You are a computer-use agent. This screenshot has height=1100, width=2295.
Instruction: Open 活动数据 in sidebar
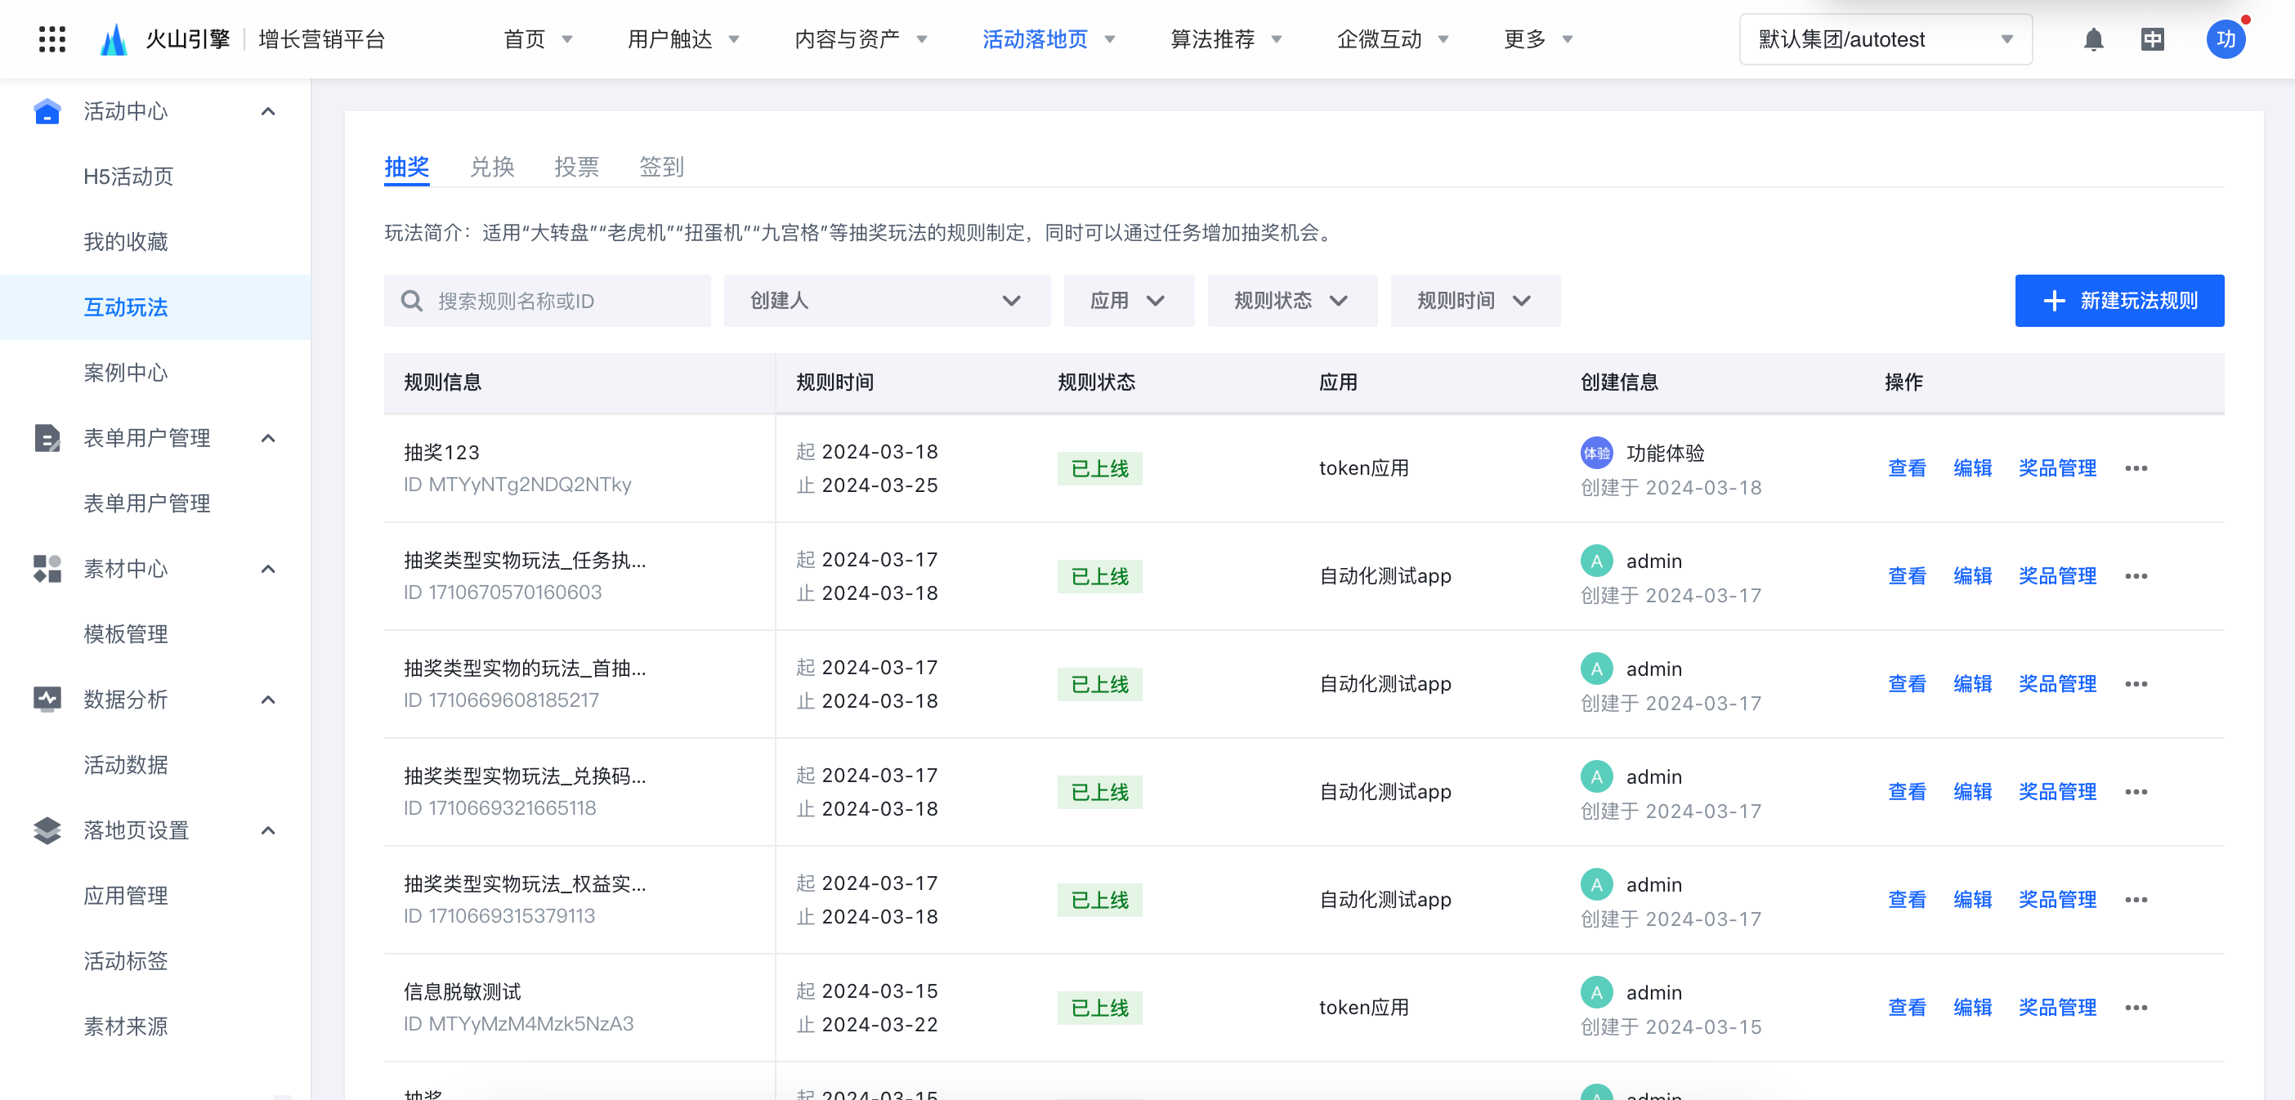(x=126, y=765)
